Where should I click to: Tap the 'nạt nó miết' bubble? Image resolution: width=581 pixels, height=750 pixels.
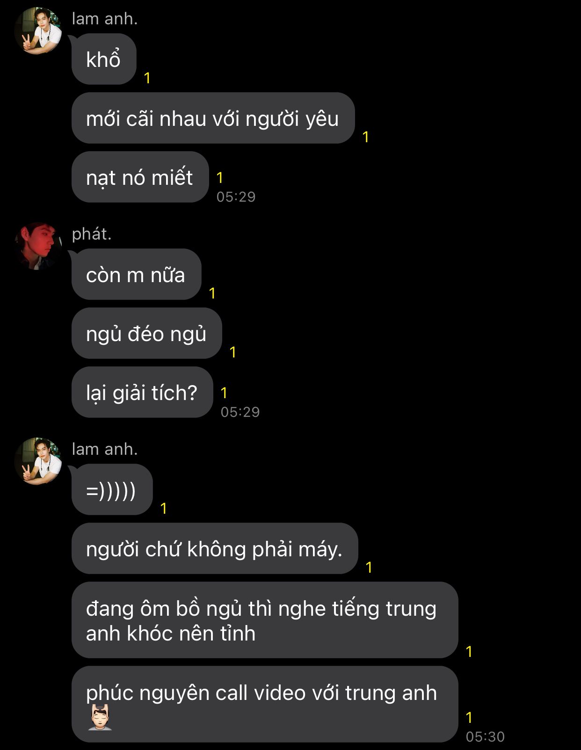coord(140,177)
